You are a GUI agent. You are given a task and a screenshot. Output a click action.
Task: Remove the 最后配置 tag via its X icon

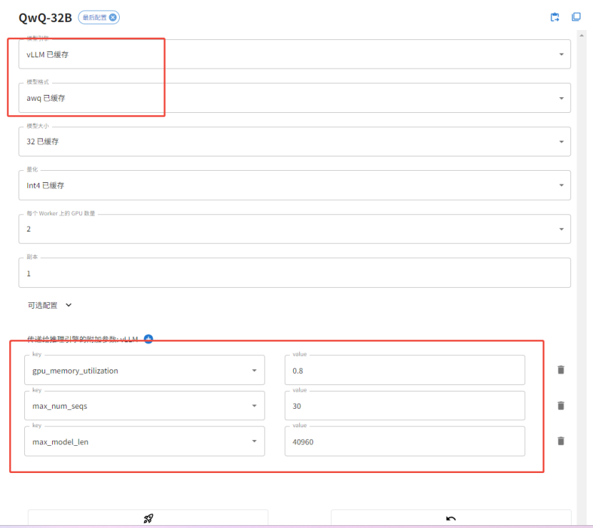[x=113, y=17]
